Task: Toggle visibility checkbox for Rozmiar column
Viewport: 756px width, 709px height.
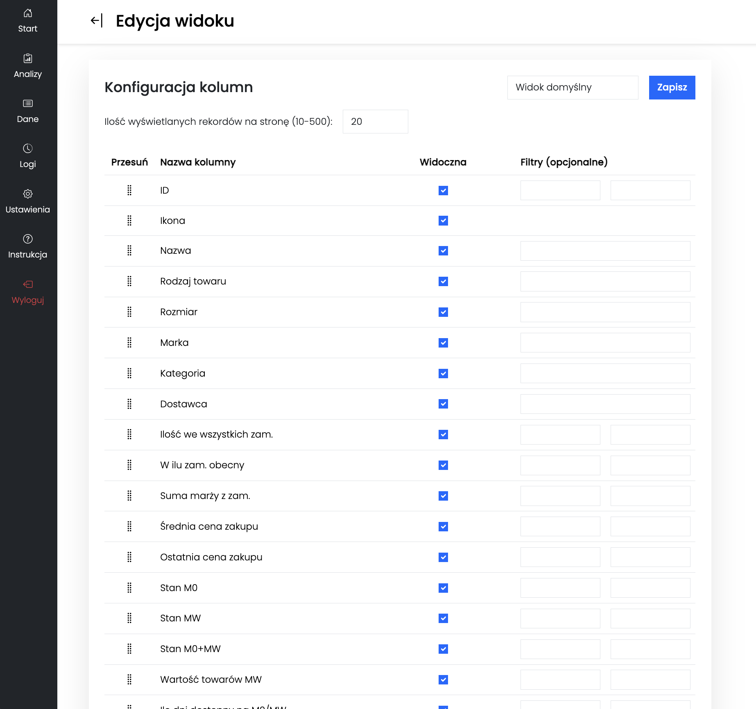Action: tap(443, 312)
